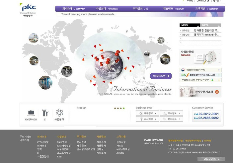Click the magnifier Network map banner

(x=200, y=57)
